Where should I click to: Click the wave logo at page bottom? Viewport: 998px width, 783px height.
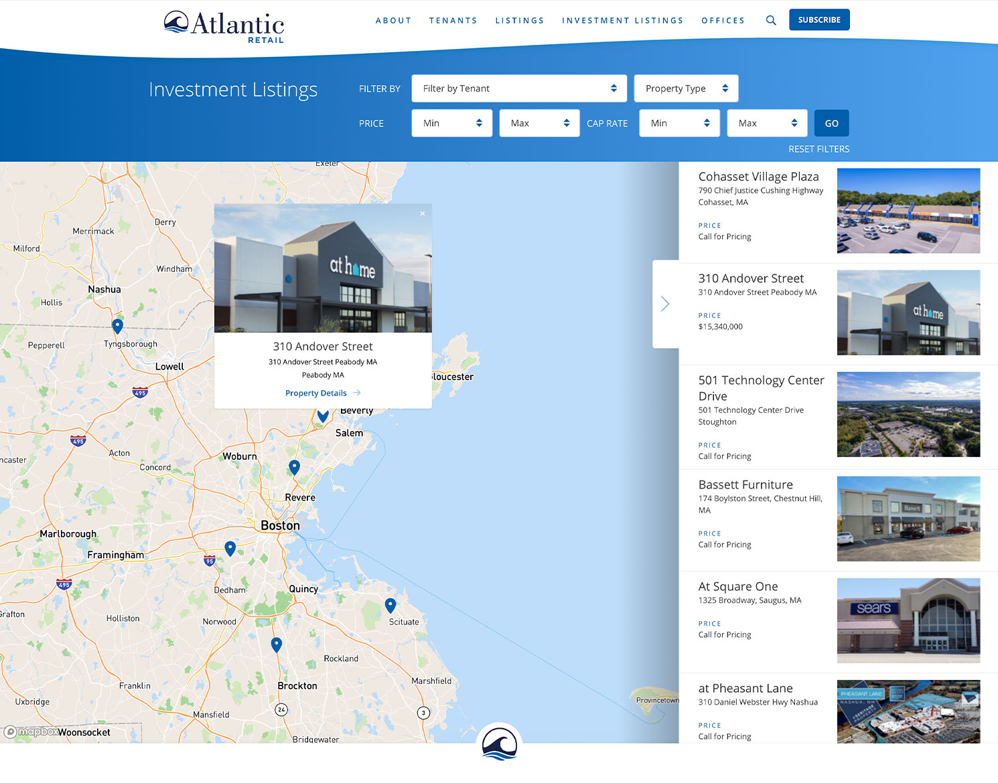(x=500, y=745)
